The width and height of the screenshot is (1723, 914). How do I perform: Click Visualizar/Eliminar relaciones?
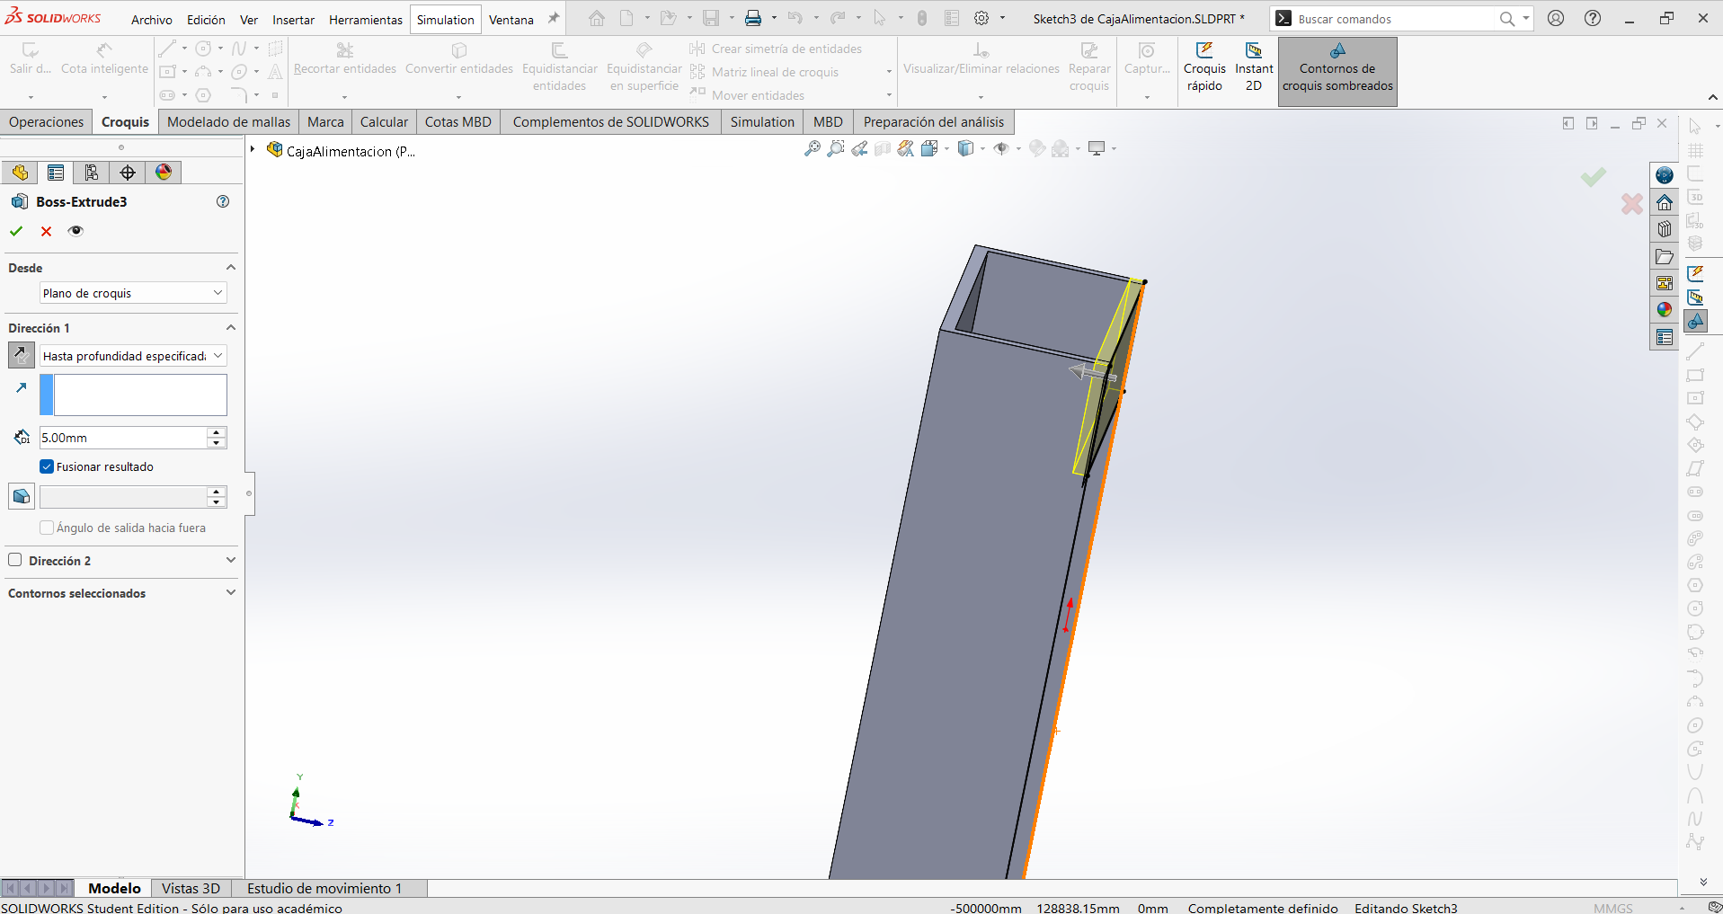click(x=981, y=59)
